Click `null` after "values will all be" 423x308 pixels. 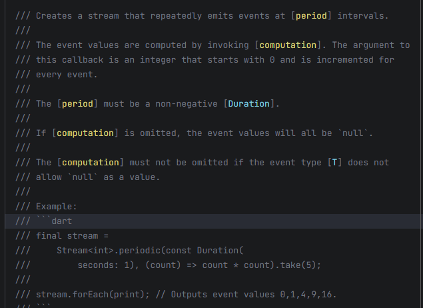point(352,133)
